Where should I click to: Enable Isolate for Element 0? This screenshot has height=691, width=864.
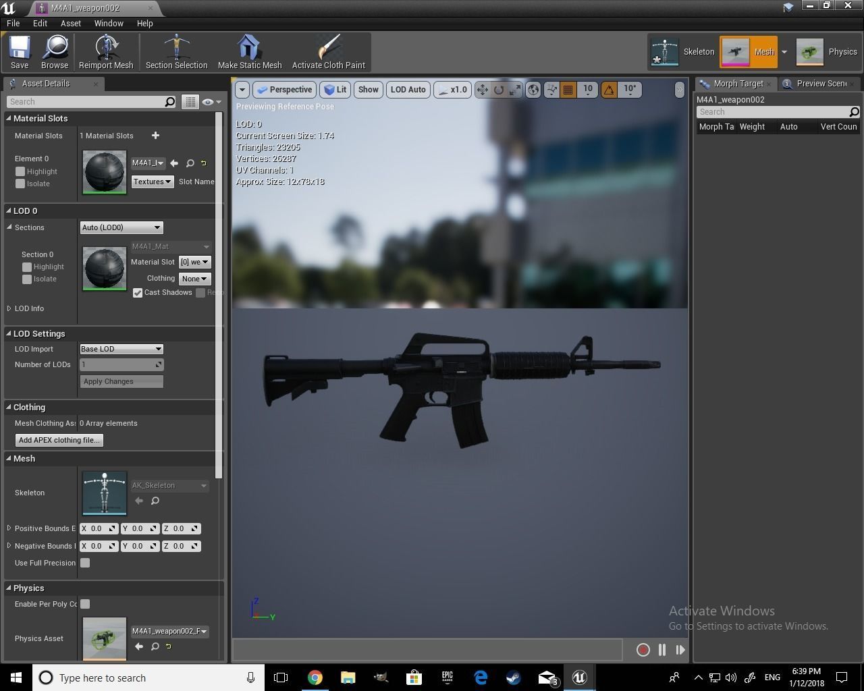pos(20,184)
